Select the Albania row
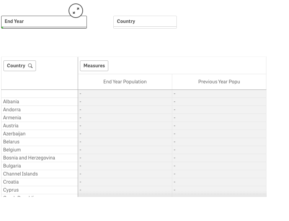 11,102
